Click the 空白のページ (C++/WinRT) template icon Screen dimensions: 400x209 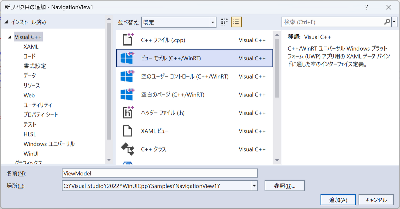coord(127,95)
